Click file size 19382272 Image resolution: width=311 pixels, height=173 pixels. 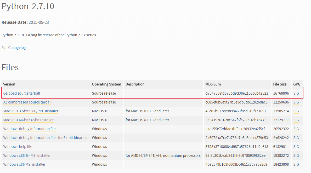(x=281, y=155)
